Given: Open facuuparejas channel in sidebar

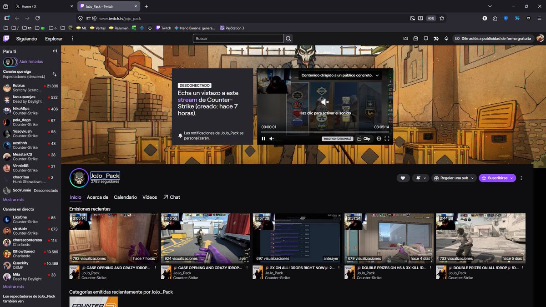Looking at the screenshot, I should [x=30, y=99].
